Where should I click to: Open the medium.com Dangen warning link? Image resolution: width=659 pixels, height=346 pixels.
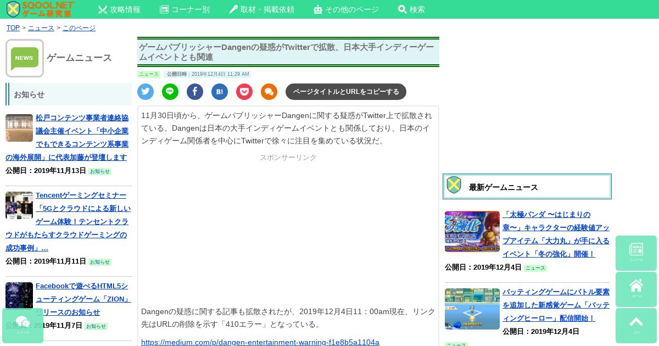(x=260, y=342)
